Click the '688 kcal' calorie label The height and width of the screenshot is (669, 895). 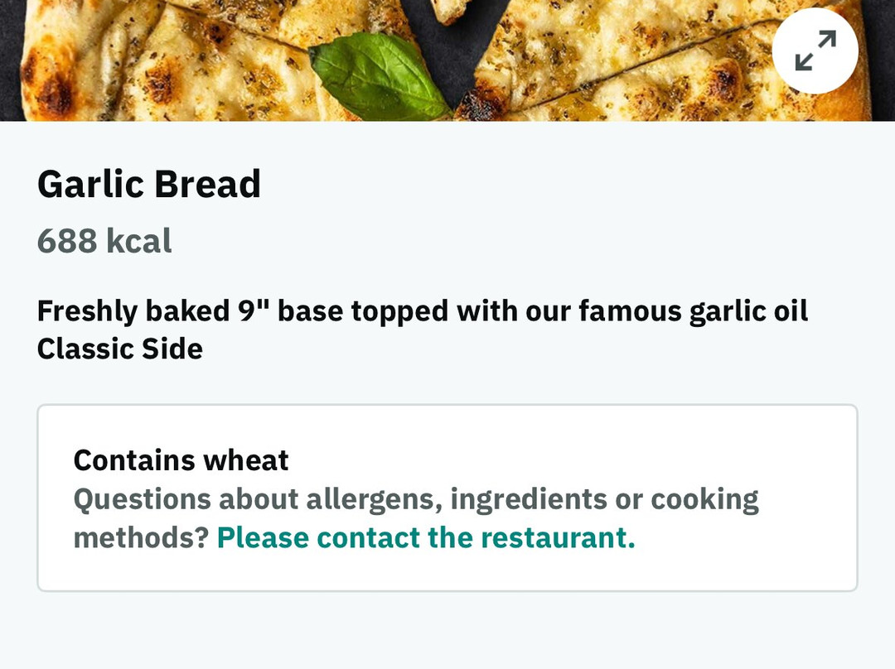tap(104, 241)
